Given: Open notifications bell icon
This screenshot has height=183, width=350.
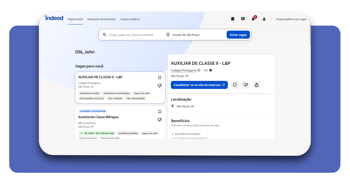Looking at the screenshot, I should click(x=253, y=19).
